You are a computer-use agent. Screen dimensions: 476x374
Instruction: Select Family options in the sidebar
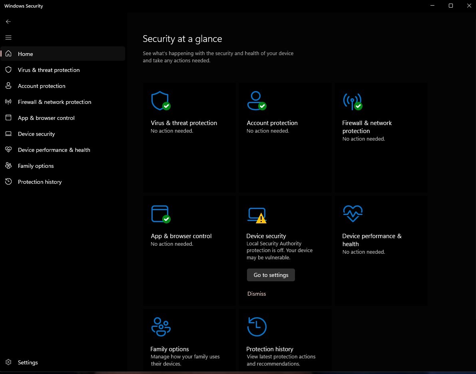click(63, 166)
